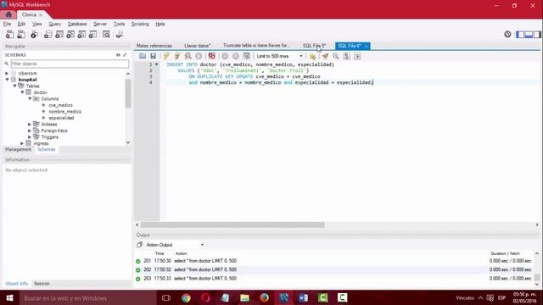Collapse the Columns node

(x=30, y=98)
